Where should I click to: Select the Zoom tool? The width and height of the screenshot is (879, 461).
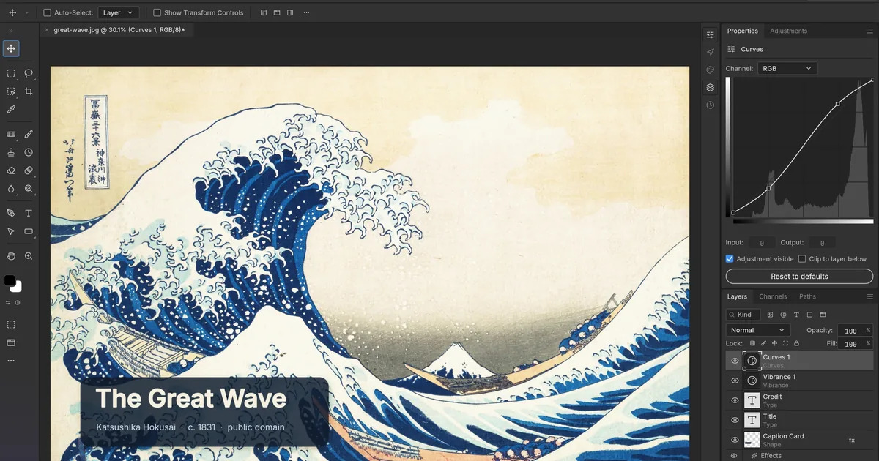click(29, 256)
